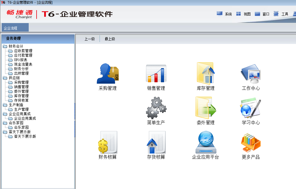This screenshot has height=189, width=296.
Task: Click the T6 application icon in title bar
Action: (3, 3)
